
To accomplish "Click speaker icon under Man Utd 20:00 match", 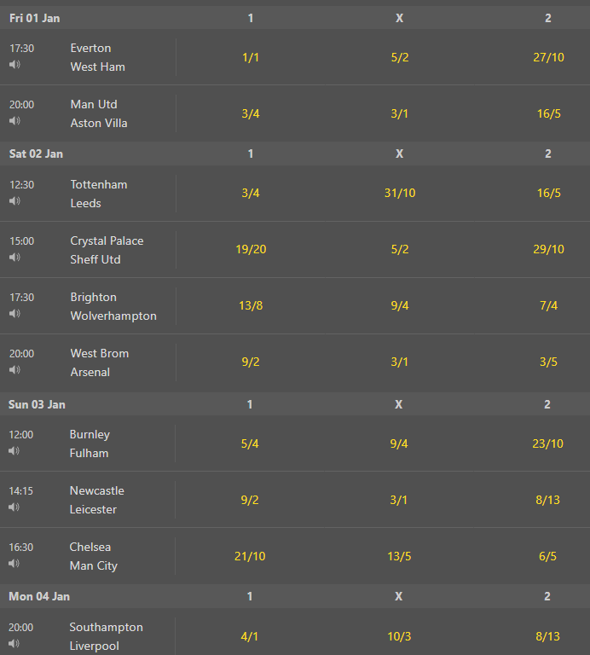I will tap(14, 121).
